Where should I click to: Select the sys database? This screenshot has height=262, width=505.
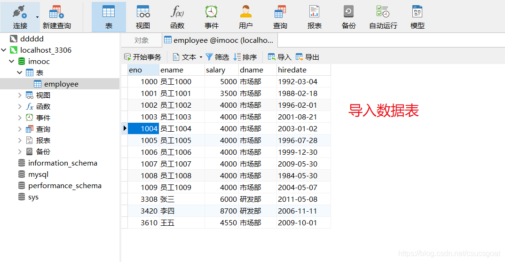(x=33, y=197)
